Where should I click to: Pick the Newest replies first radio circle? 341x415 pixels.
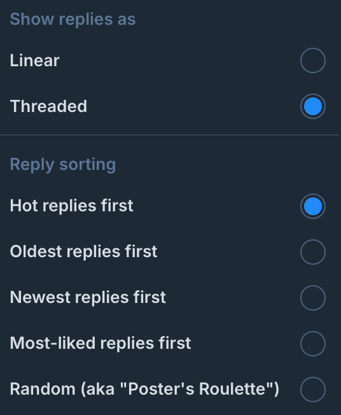tap(313, 298)
